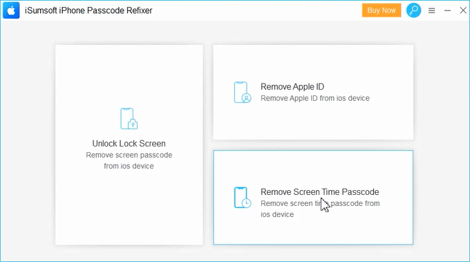
Task: Click the Buy Now button
Action: pyautogui.click(x=382, y=10)
